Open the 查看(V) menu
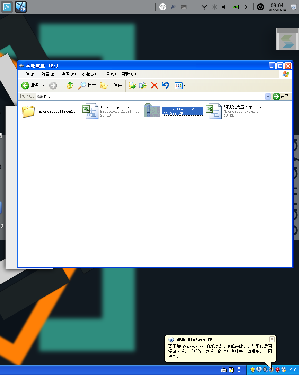Image resolution: width=299 pixels, height=375 pixels. pyautogui.click(x=69, y=74)
